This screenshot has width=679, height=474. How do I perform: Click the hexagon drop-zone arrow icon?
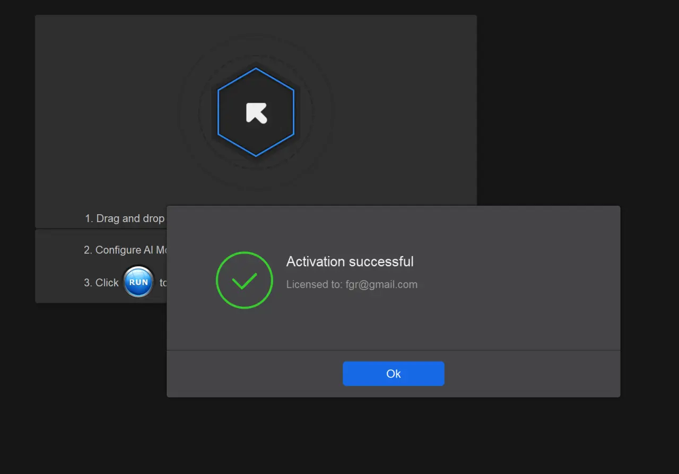tap(256, 113)
